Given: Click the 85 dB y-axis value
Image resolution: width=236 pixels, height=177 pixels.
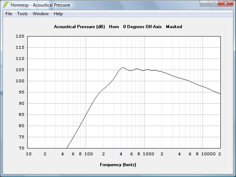Looking at the screenshot, I should (x=21, y=115).
